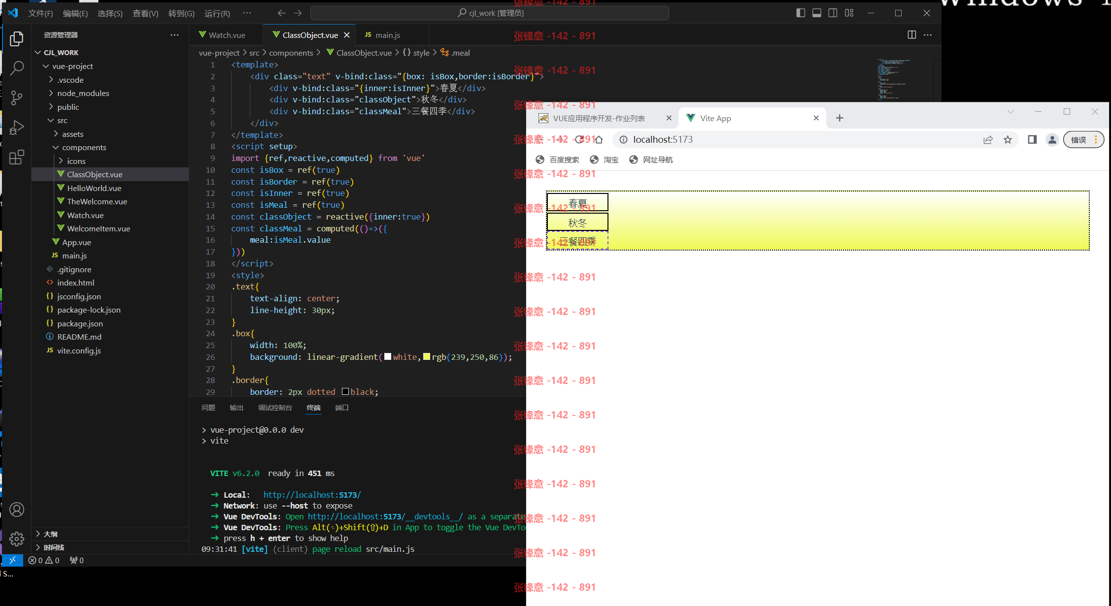Bookmark this page with the star
The image size is (1111, 606).
pos(1008,140)
